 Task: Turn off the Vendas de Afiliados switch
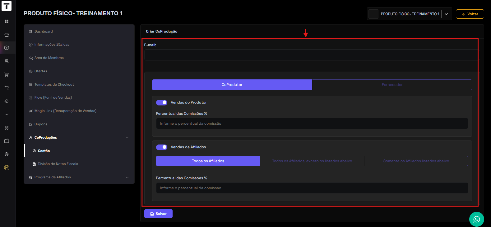coord(162,147)
